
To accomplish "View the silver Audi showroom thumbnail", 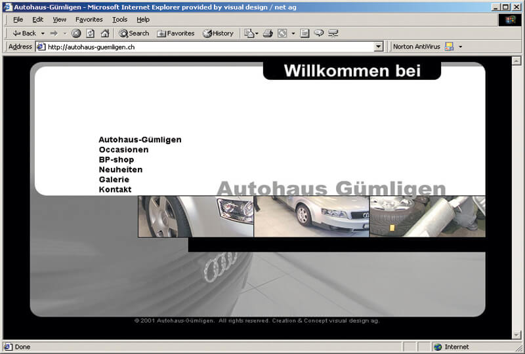I will 312,216.
